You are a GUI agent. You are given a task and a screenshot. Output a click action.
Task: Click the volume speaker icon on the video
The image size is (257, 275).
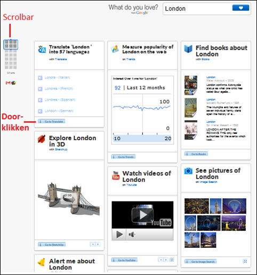132,234
